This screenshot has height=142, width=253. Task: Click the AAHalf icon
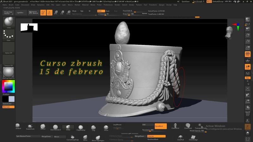pos(248,48)
